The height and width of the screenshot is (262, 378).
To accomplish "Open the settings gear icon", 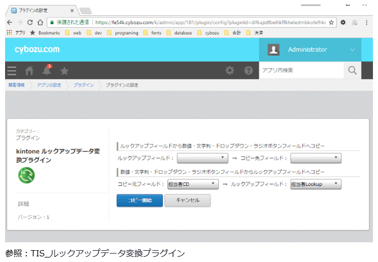I will point(229,70).
